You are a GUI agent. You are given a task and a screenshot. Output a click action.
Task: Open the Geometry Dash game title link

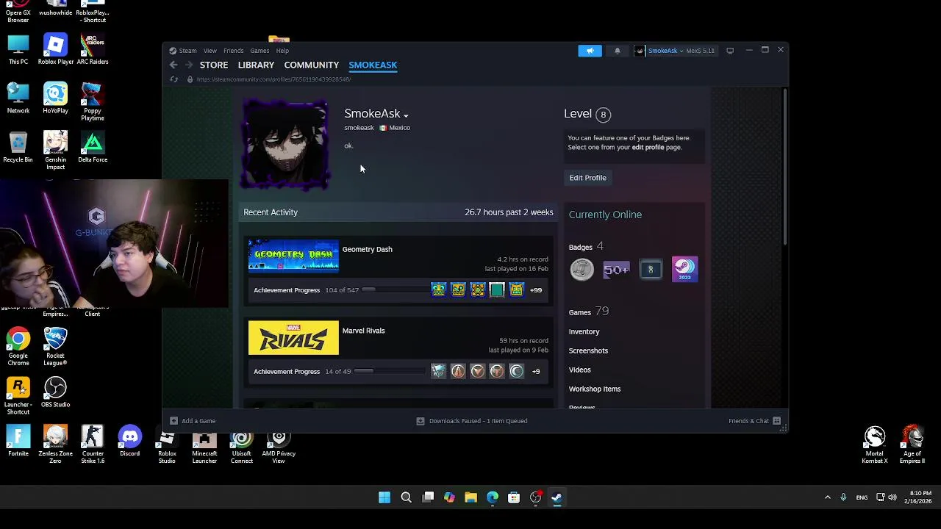tap(367, 249)
